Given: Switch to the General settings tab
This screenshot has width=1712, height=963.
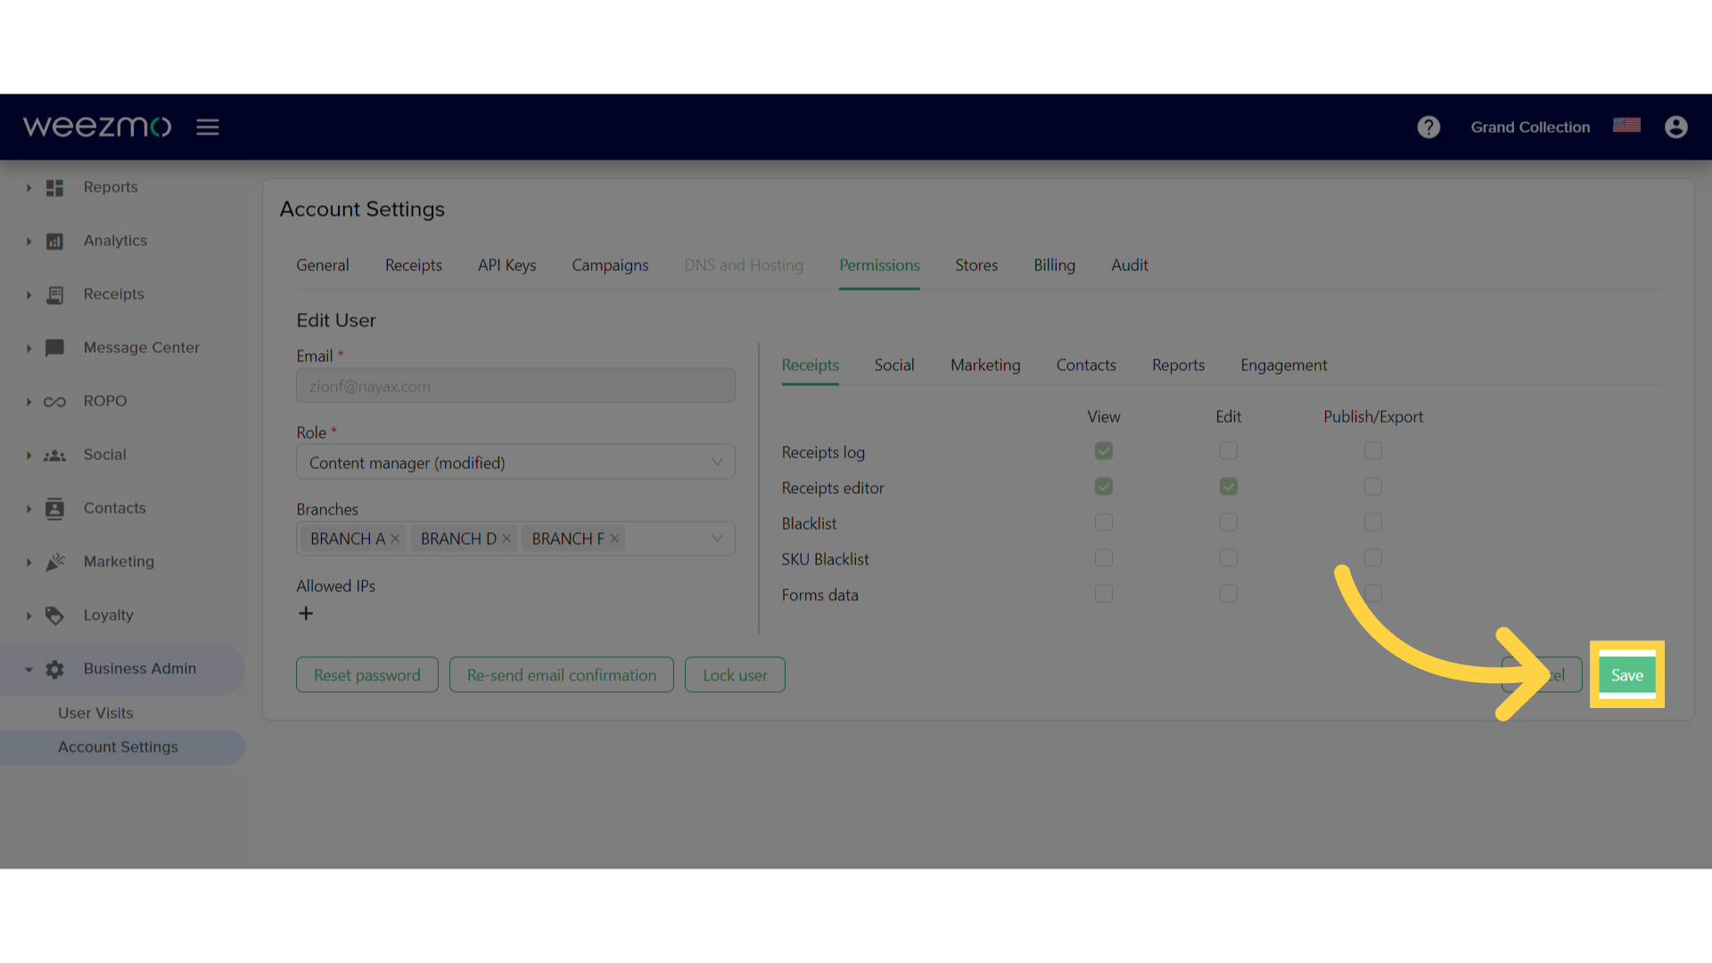Looking at the screenshot, I should pos(323,266).
